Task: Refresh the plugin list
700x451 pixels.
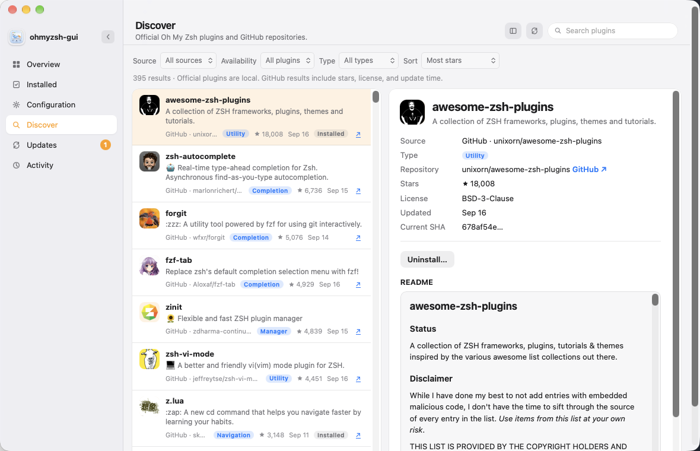Action: pos(534,31)
